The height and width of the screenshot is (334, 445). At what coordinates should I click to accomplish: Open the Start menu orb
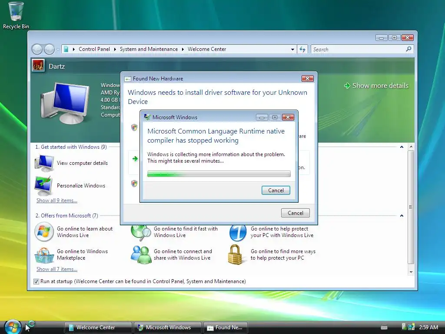13,327
